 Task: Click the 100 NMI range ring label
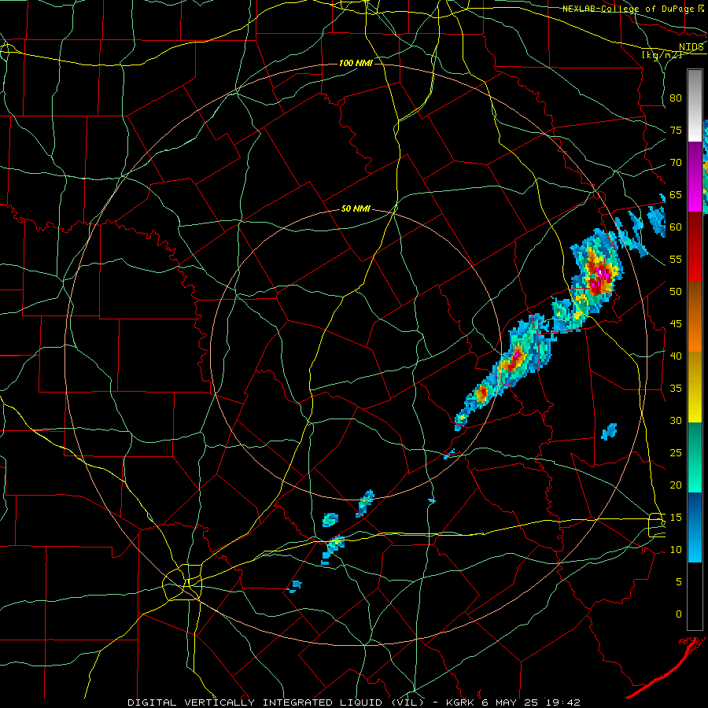pyautogui.click(x=356, y=63)
